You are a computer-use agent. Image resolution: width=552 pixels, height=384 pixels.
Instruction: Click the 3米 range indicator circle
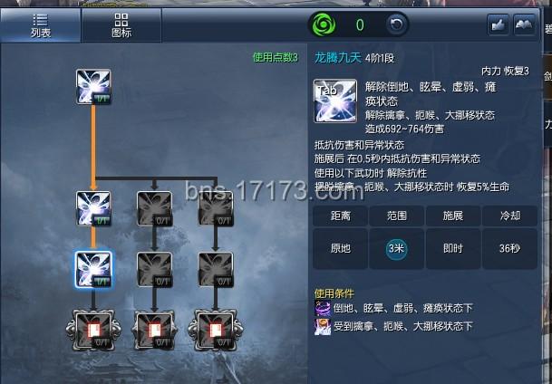pyautogui.click(x=396, y=249)
